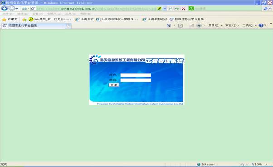Expand the 工具(O) tools dropdown

point(249,25)
